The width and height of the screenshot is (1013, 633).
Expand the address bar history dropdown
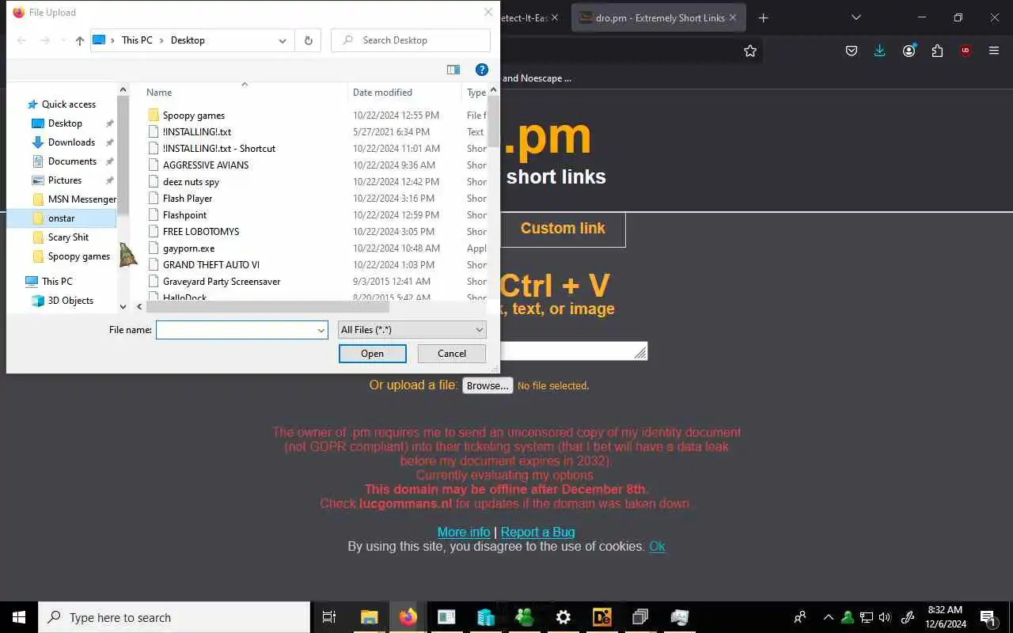(x=283, y=40)
